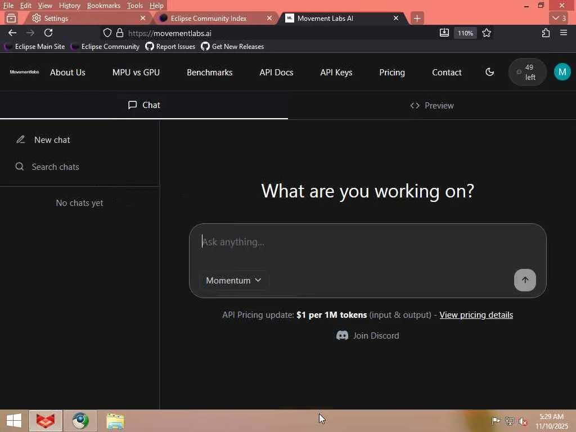Viewport: 576px width, 432px height.
Task: Switch to the Settings tab
Action: [88, 18]
